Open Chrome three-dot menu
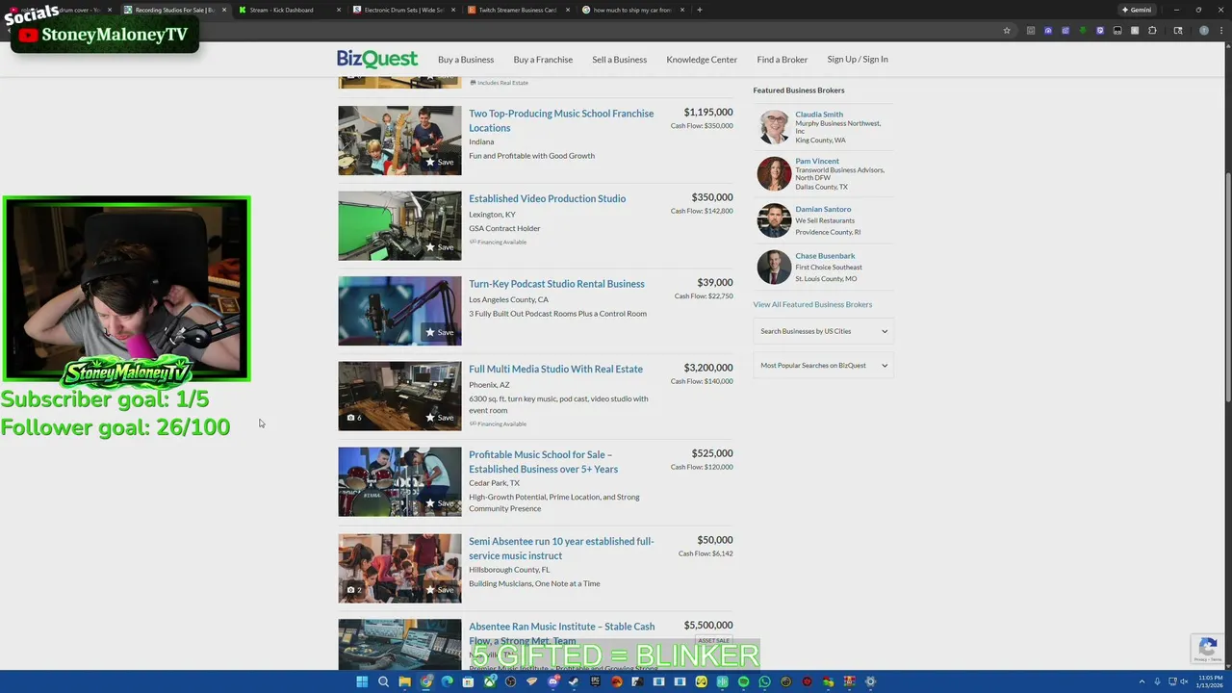The image size is (1232, 693). [x=1220, y=30]
